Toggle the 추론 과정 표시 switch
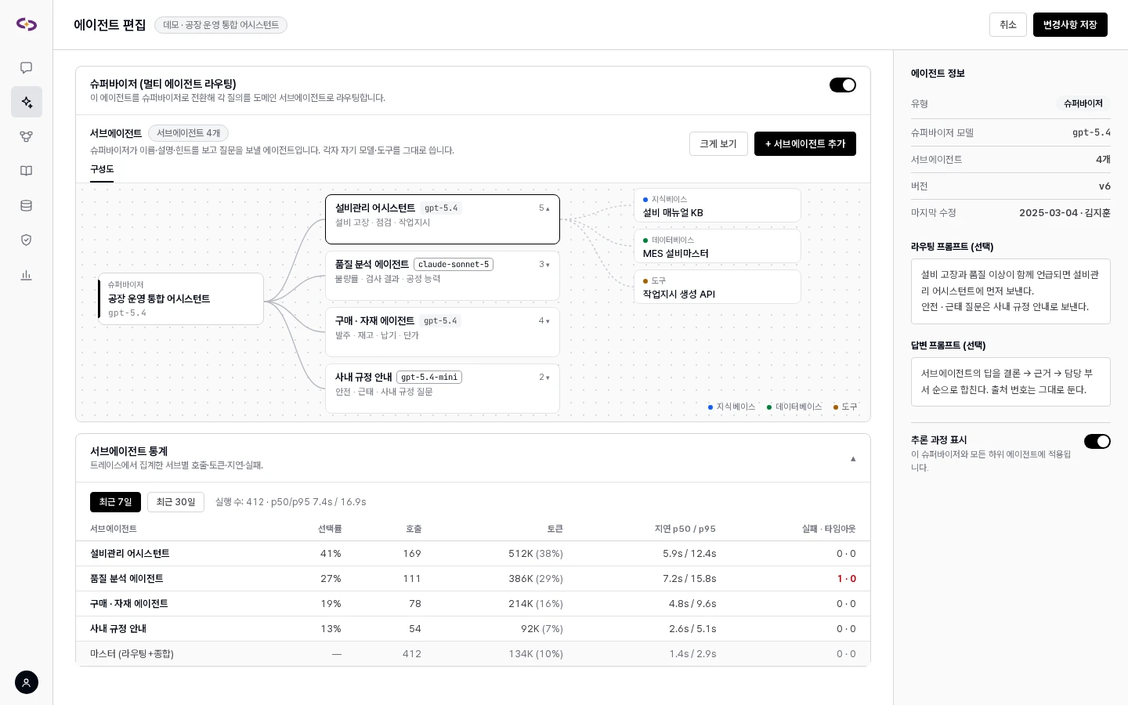Viewport: 1128px width, 705px height. click(1097, 441)
